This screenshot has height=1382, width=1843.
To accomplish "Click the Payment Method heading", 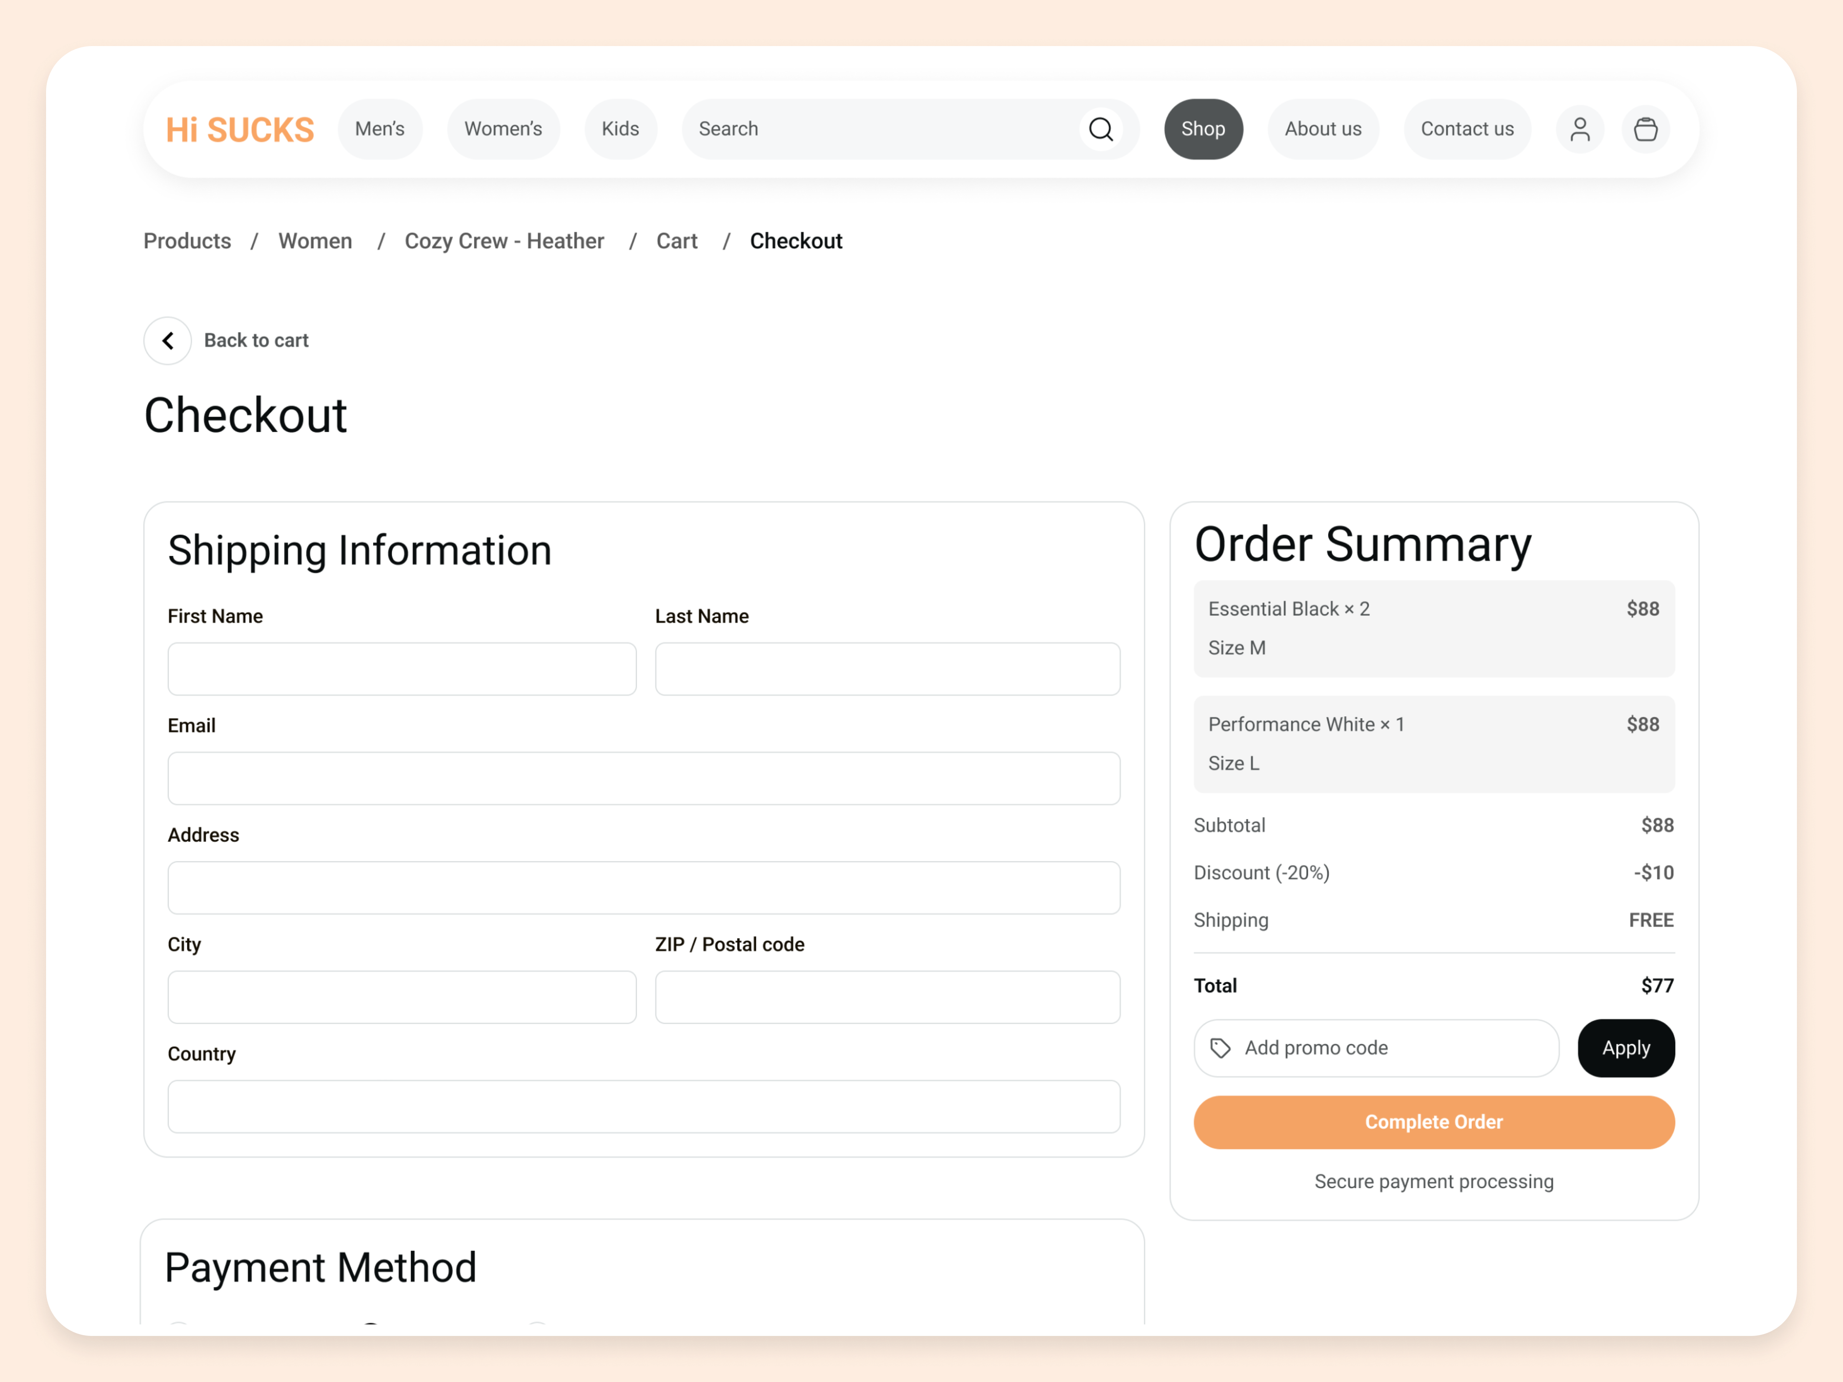I will pos(321,1268).
